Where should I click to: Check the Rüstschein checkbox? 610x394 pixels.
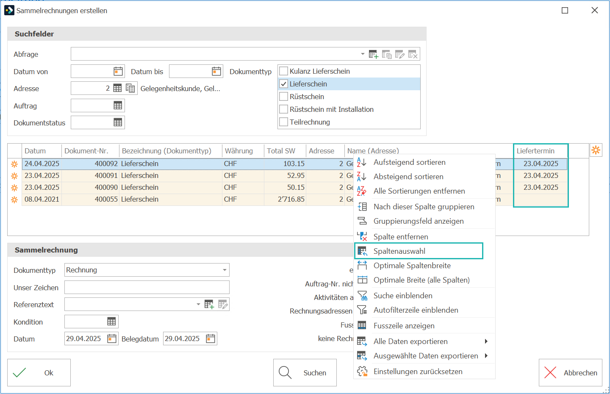tap(284, 97)
